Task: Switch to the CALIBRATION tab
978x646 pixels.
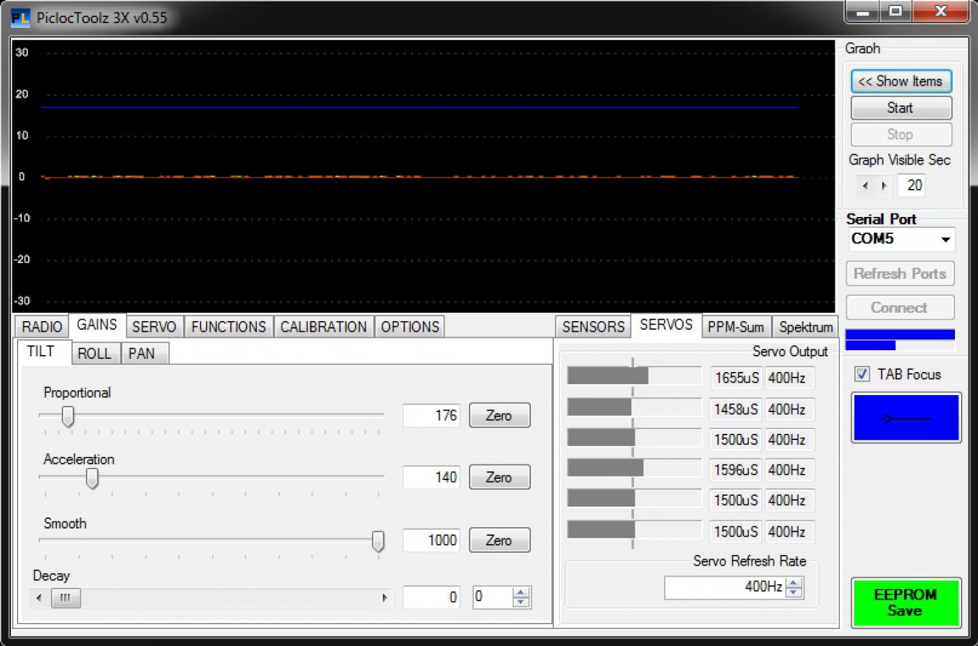Action: pos(323,327)
